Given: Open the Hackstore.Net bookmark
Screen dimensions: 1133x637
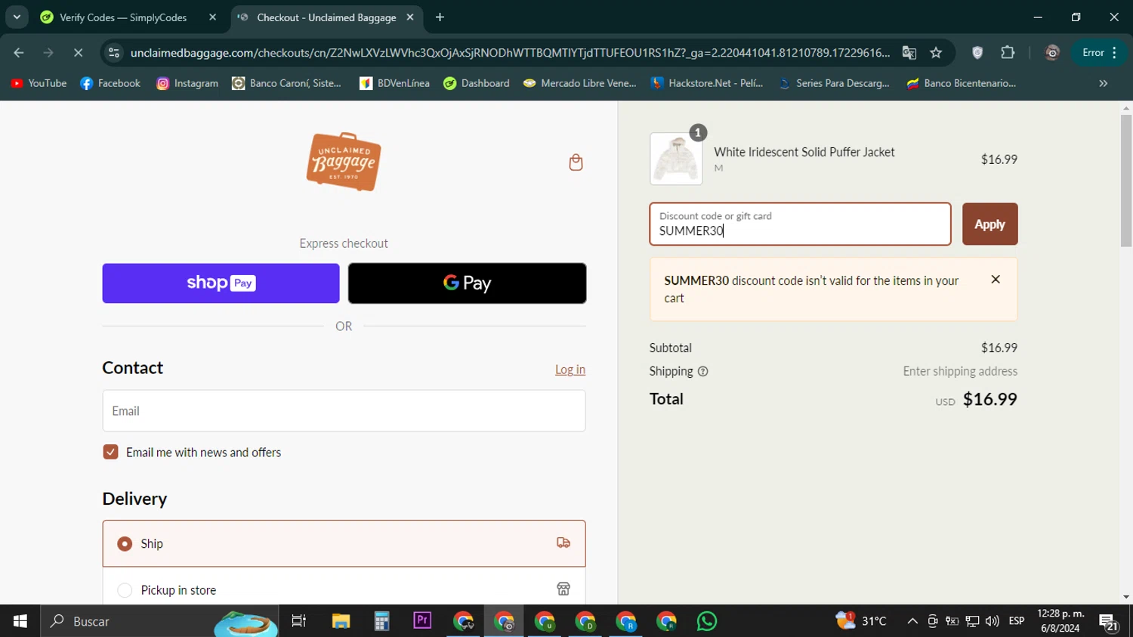Looking at the screenshot, I should point(707,83).
